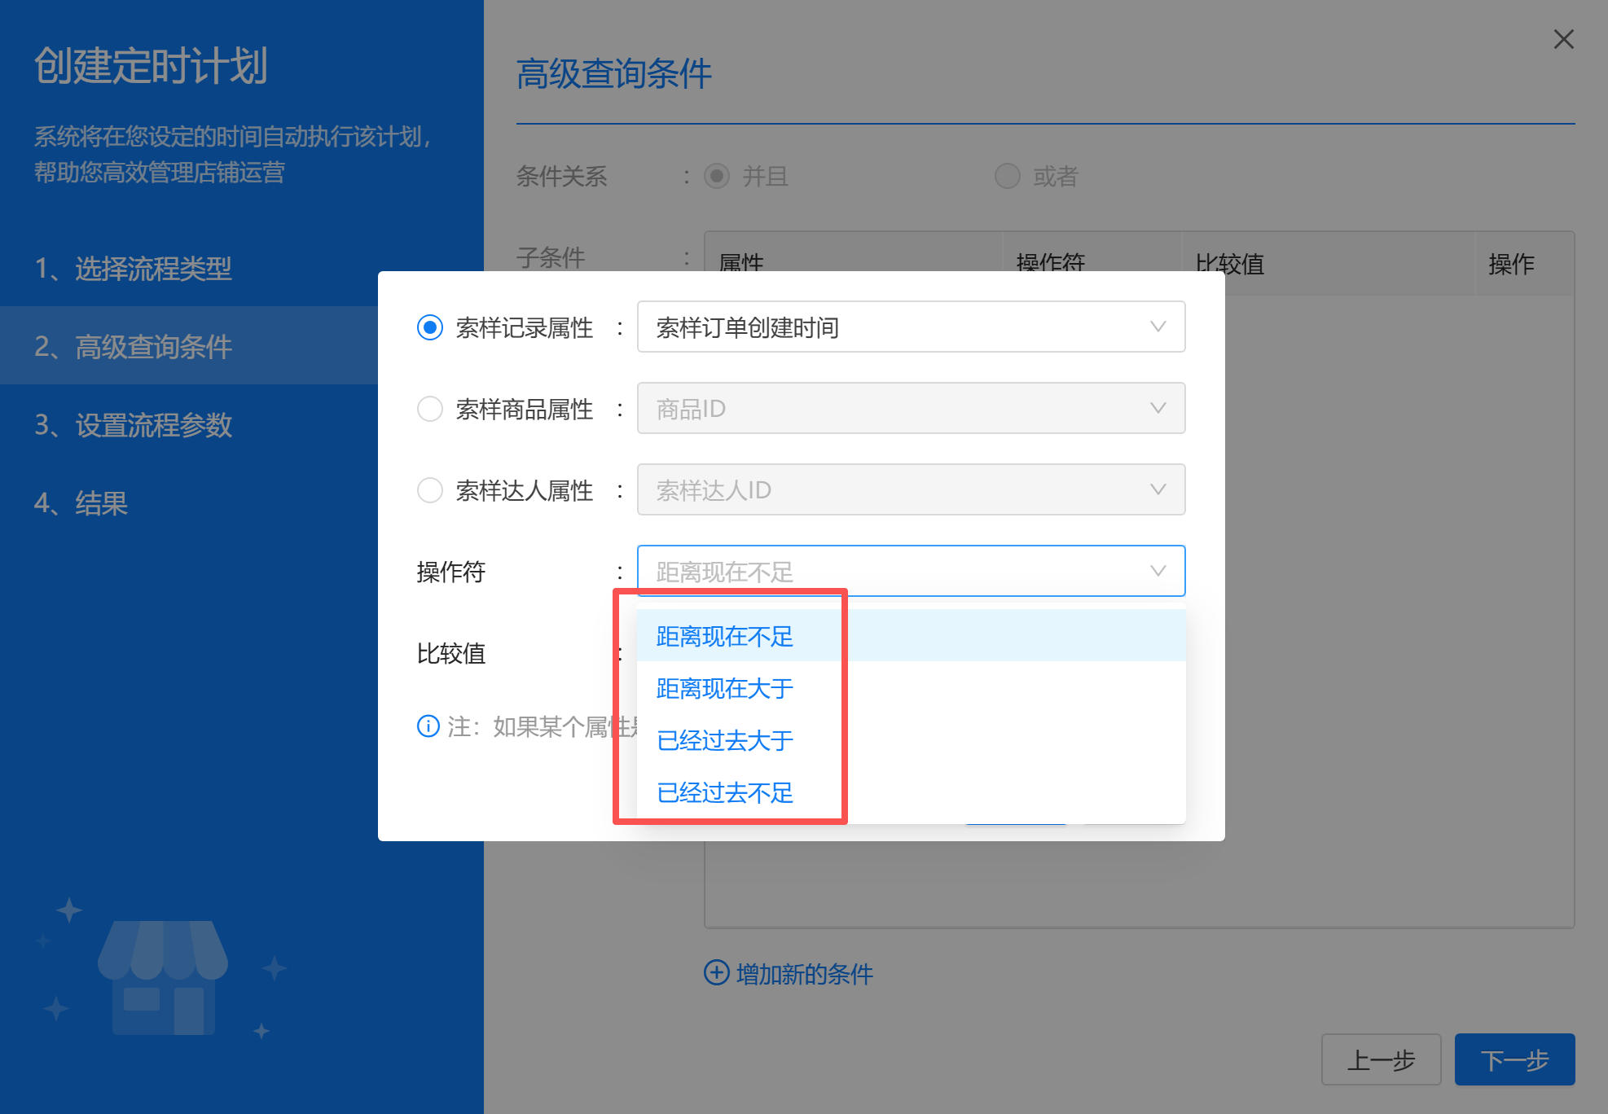Expand the 索样达人ID dropdown arrow
This screenshot has width=1608, height=1114.
pos(1158,490)
